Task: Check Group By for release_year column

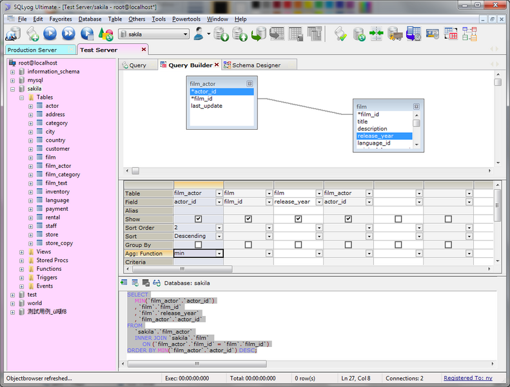Action: pos(299,244)
